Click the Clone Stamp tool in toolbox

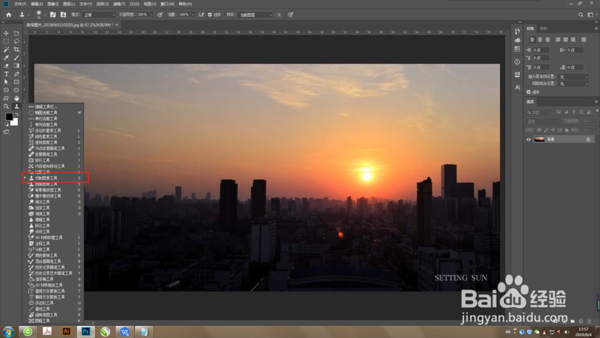pyautogui.click(x=16, y=106)
